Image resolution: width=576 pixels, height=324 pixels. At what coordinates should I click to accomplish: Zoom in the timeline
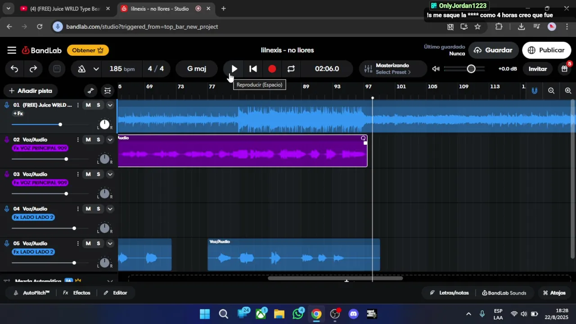pyautogui.click(x=568, y=91)
